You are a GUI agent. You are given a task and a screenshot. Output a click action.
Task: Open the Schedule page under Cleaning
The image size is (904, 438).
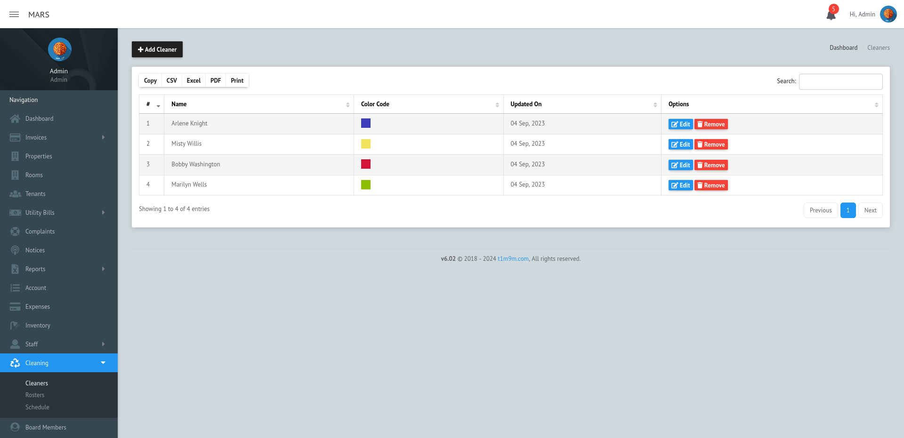point(37,407)
